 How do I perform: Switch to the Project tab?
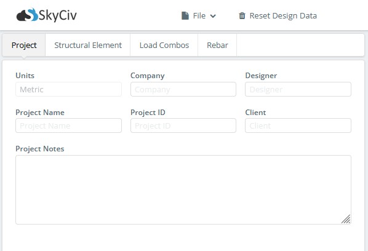click(24, 45)
